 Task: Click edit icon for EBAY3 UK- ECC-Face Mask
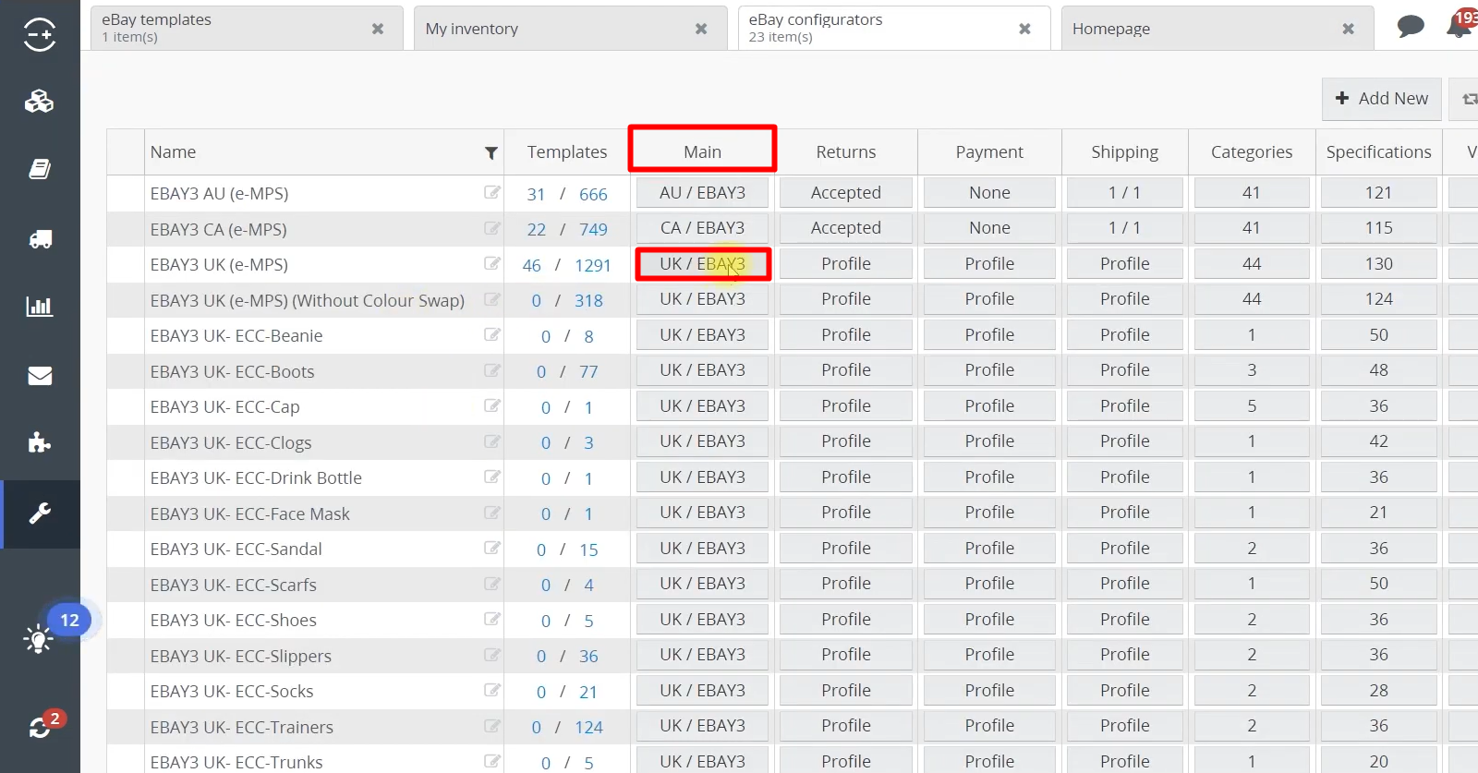coord(492,513)
